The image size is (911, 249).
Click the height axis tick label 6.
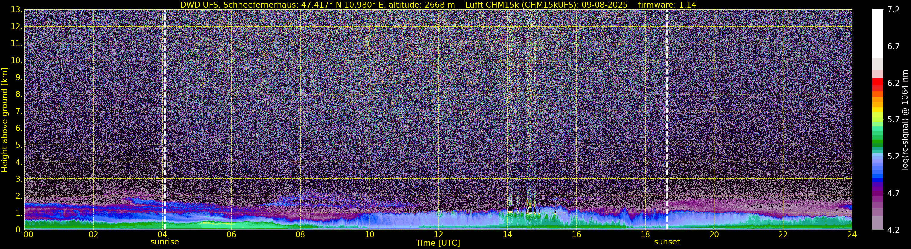click(x=19, y=128)
